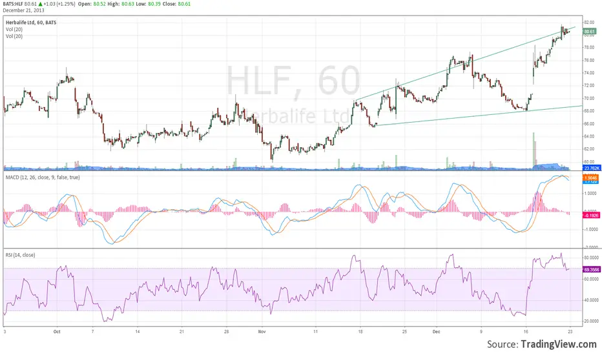Click the 23 date label on time axis
Image resolution: width=602 pixels, height=355 pixels.
tap(570, 331)
